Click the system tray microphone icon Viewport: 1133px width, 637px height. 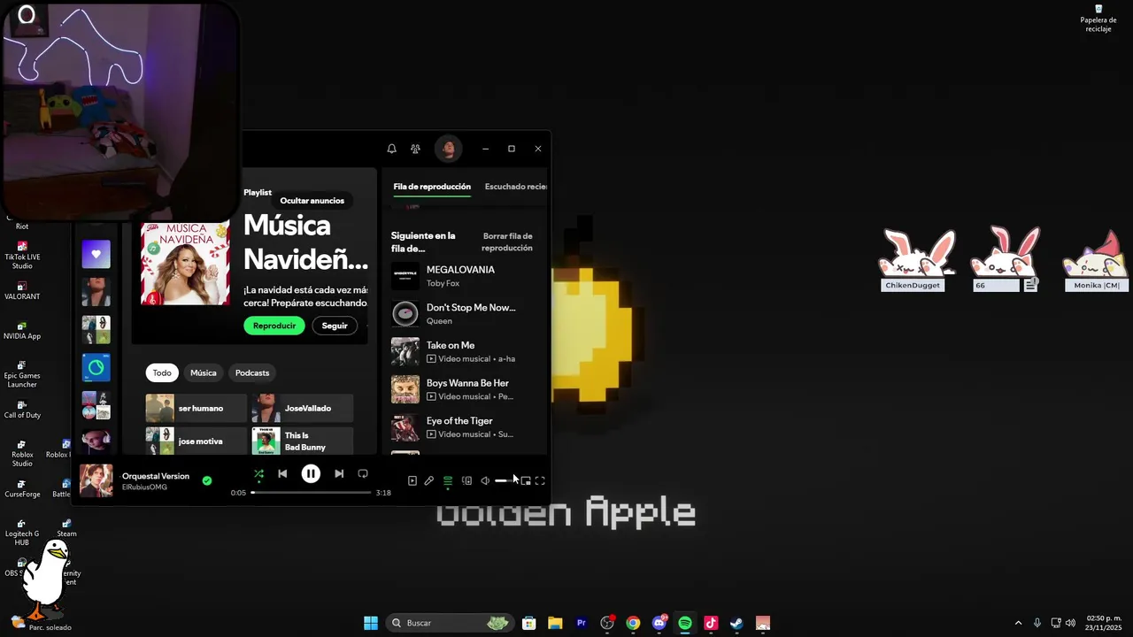click(x=1037, y=623)
